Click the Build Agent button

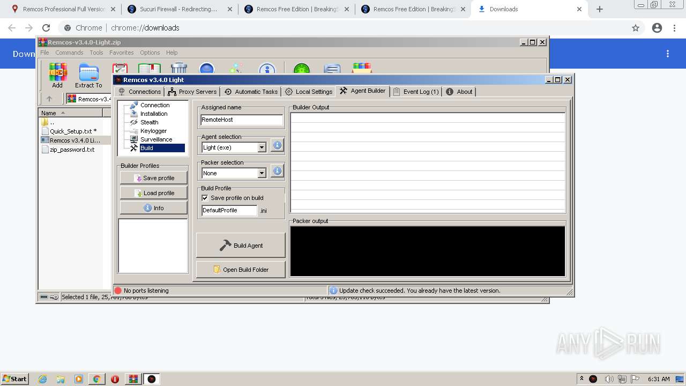(x=241, y=246)
